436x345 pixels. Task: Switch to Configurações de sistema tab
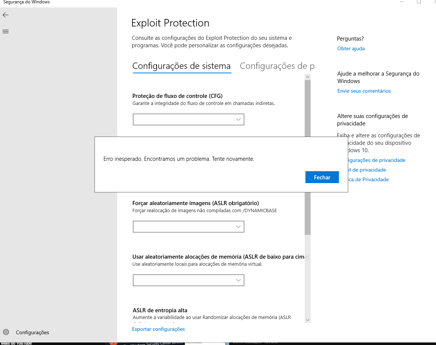point(182,66)
